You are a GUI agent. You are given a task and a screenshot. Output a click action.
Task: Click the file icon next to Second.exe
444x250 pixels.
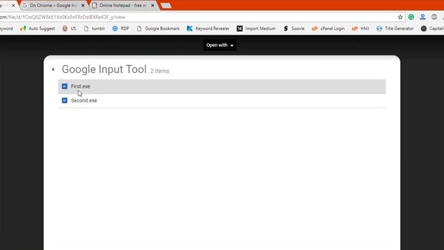click(x=65, y=100)
